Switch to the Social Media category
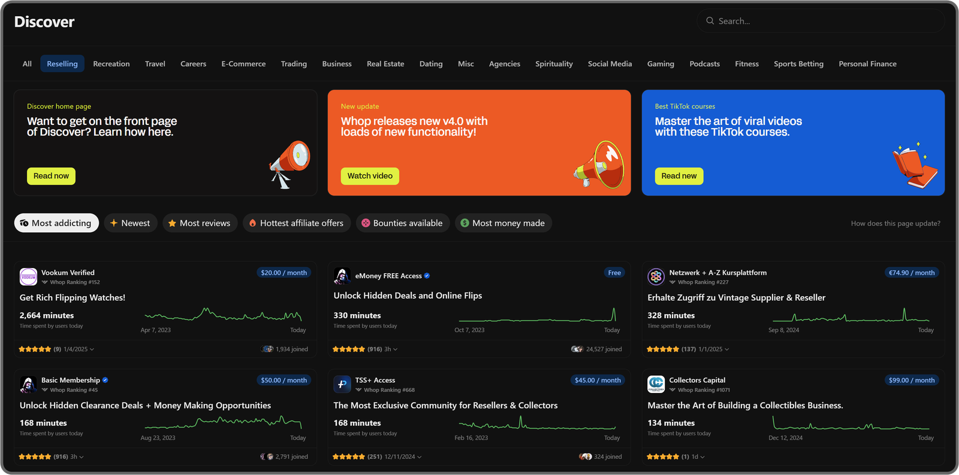 pyautogui.click(x=610, y=63)
